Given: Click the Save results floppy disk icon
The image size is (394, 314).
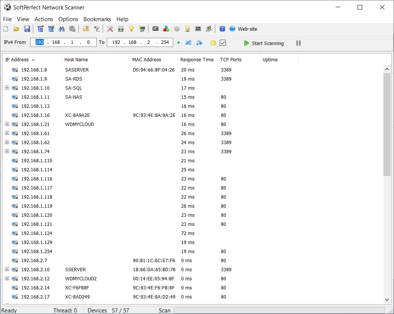Looking at the screenshot, I should click(x=27, y=29).
